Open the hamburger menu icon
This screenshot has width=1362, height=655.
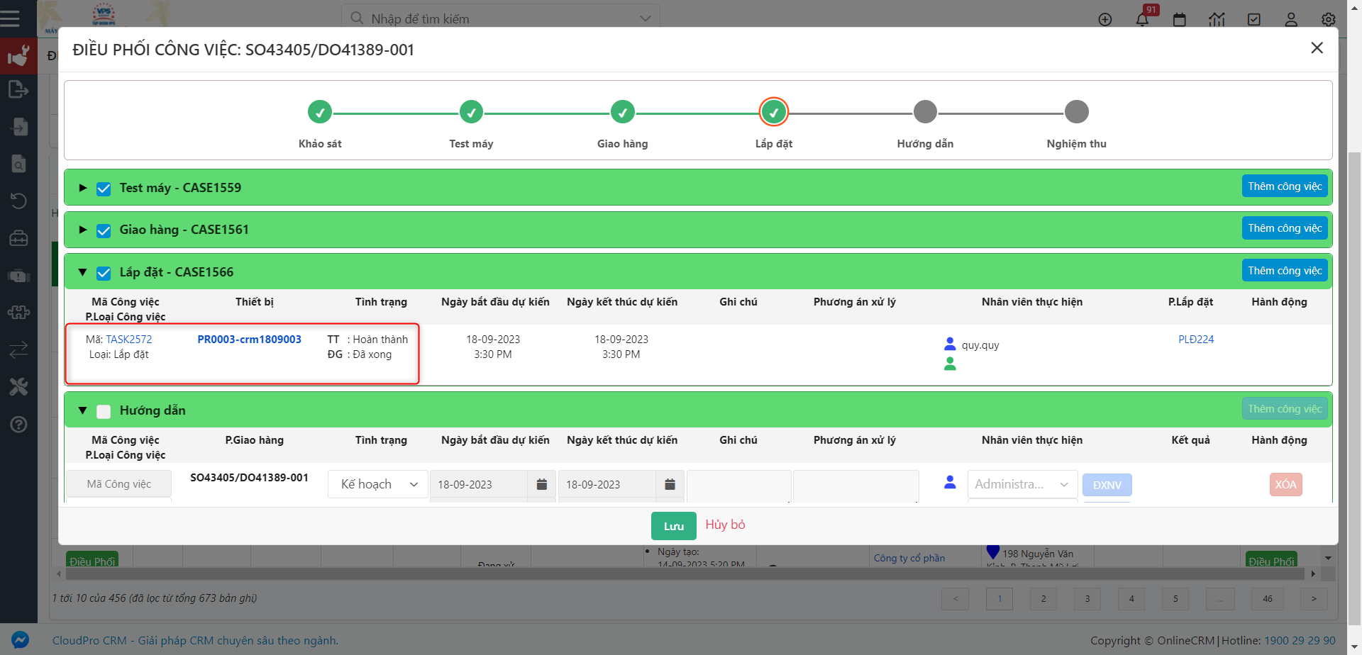tap(10, 18)
